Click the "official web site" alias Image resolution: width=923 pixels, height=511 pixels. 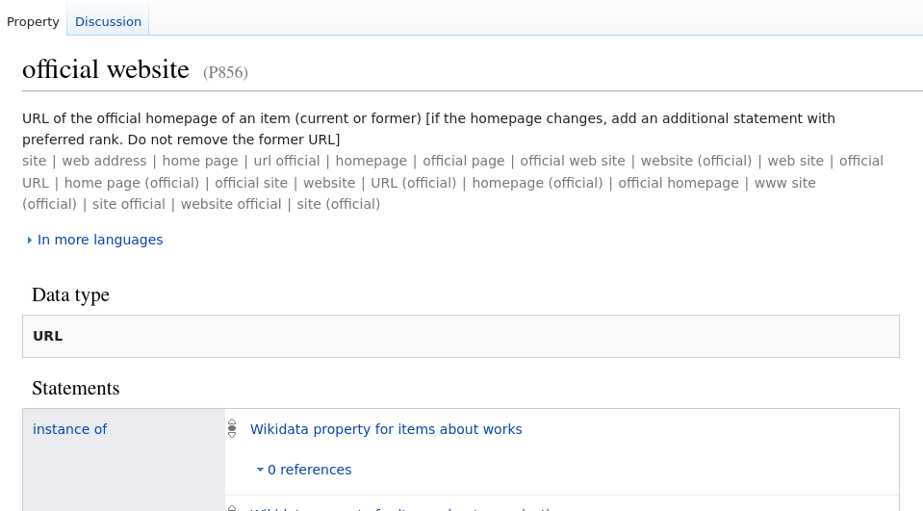(573, 161)
